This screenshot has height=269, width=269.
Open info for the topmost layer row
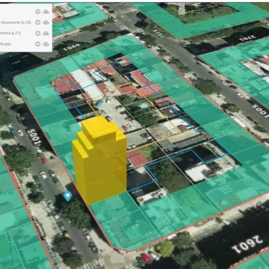[38, 11]
